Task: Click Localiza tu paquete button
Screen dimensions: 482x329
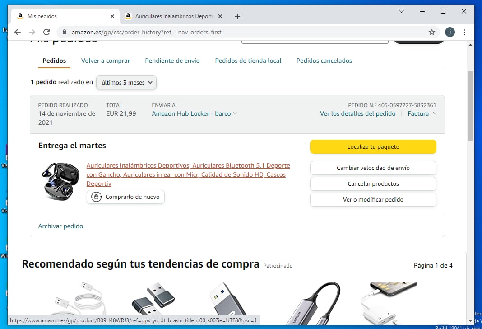Action: point(373,147)
